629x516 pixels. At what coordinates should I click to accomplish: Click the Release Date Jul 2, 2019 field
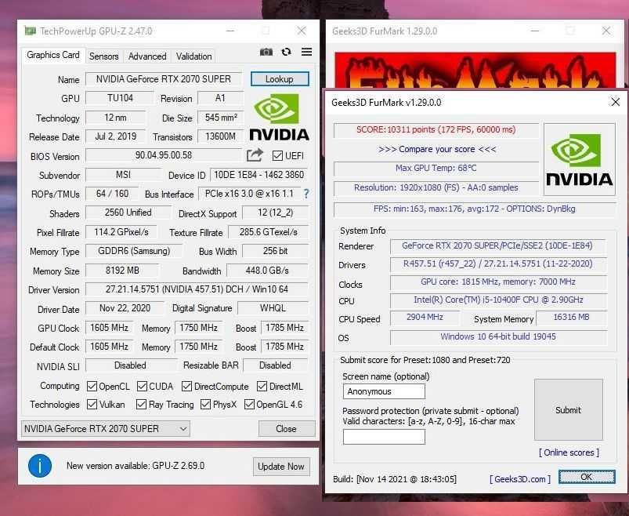point(115,136)
